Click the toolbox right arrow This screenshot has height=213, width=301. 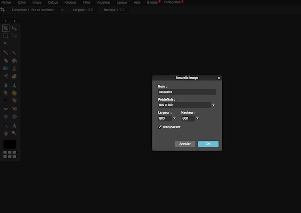pyautogui.click(x=15, y=21)
